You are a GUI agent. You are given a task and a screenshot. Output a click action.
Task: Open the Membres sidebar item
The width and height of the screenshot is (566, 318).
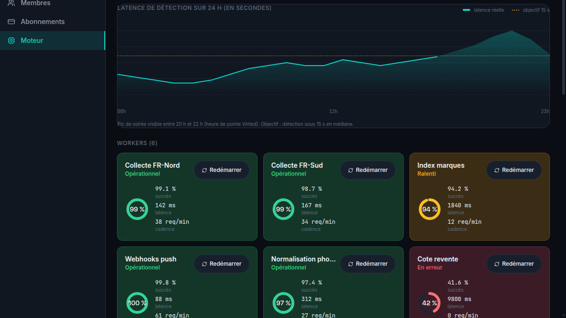click(52, 3)
